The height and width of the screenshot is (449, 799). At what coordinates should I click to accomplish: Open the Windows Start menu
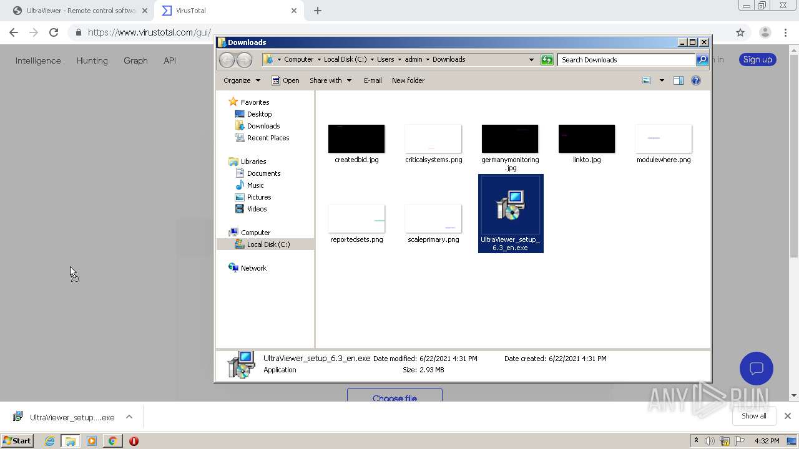pyautogui.click(x=17, y=441)
